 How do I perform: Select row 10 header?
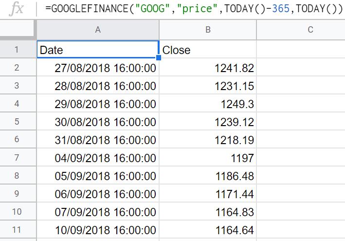17,212
